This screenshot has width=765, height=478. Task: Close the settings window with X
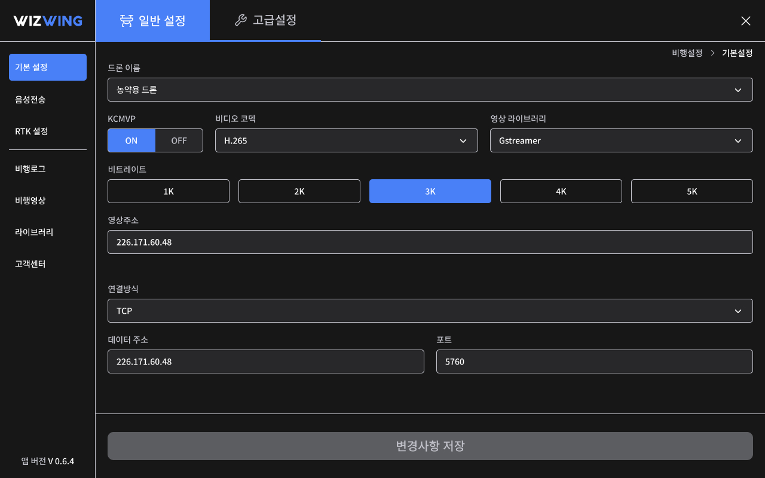(x=746, y=21)
